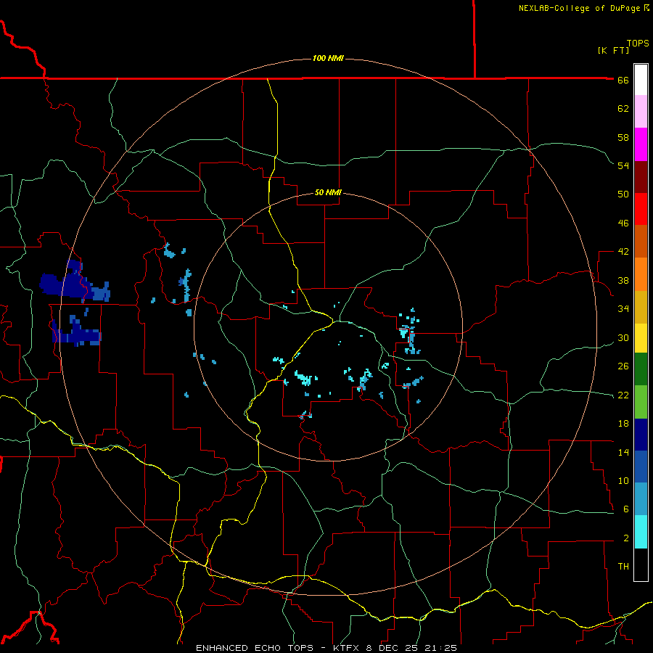Select the "38" legend value
The width and height of the screenshot is (653, 653).
click(x=623, y=280)
